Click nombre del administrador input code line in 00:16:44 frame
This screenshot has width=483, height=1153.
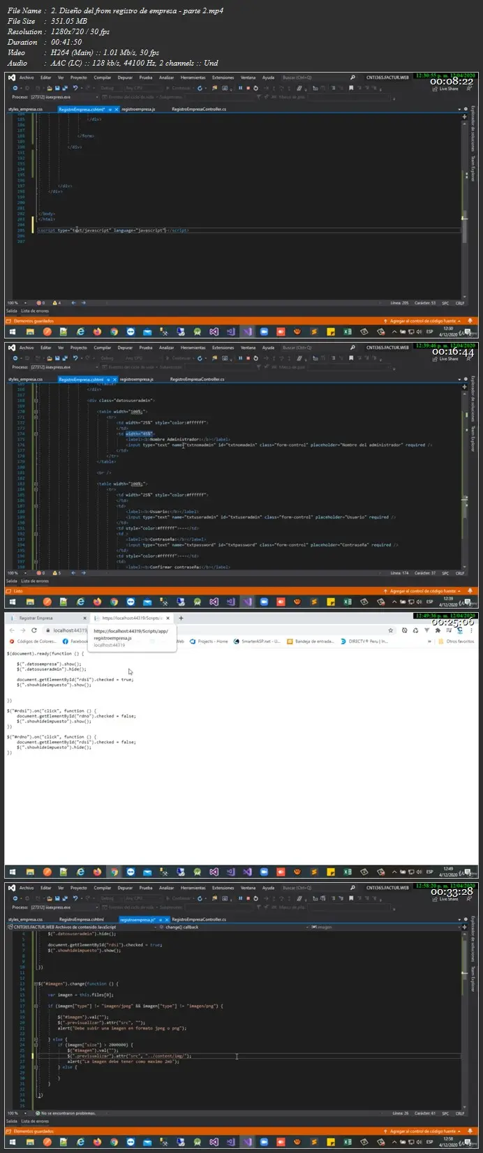click(x=279, y=445)
